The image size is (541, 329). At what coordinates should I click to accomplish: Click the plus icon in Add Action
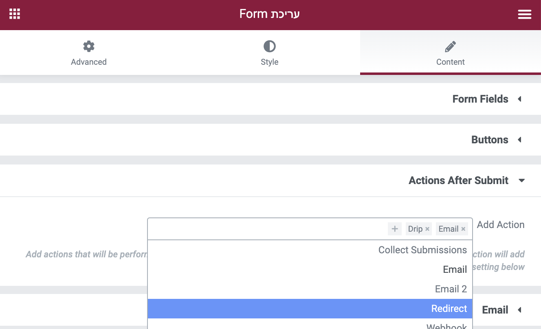pyautogui.click(x=394, y=229)
